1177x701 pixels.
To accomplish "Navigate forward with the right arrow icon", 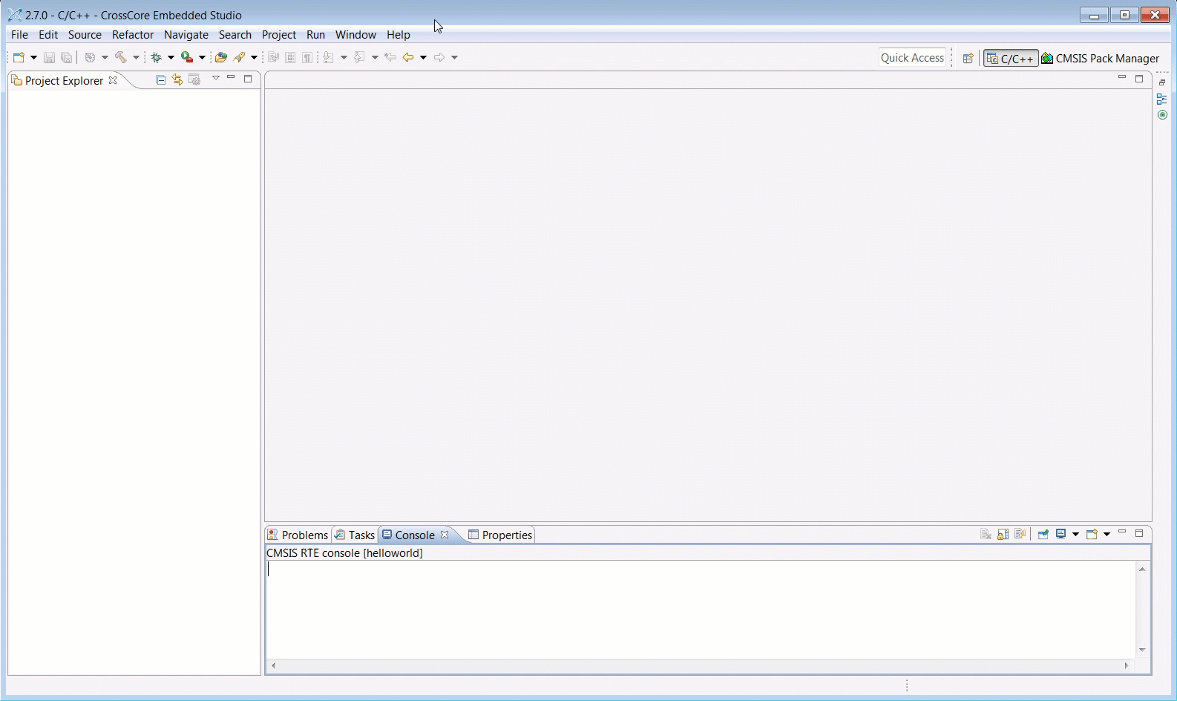I will (439, 57).
